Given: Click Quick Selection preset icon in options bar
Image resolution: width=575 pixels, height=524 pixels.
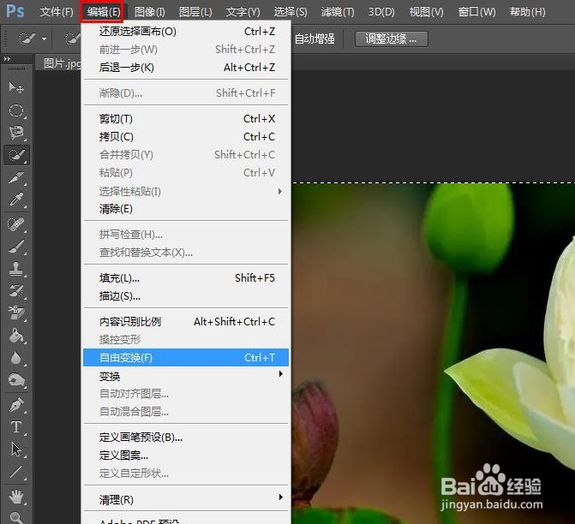Looking at the screenshot, I should tap(27, 39).
